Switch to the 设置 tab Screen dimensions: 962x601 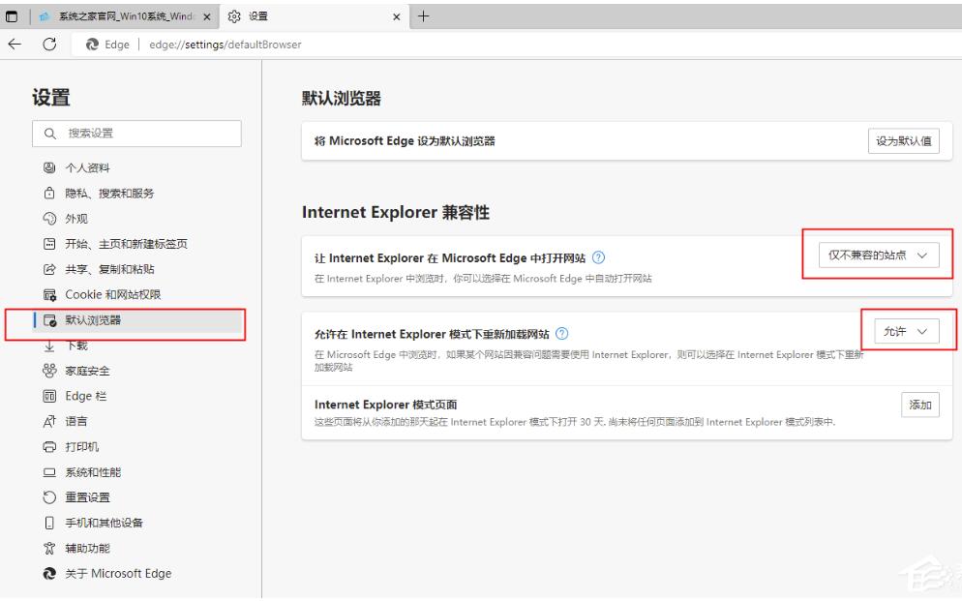point(313,16)
